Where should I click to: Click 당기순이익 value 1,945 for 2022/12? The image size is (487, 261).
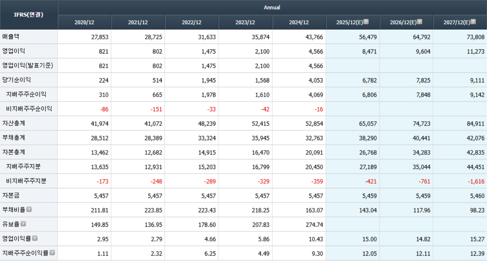coord(209,80)
